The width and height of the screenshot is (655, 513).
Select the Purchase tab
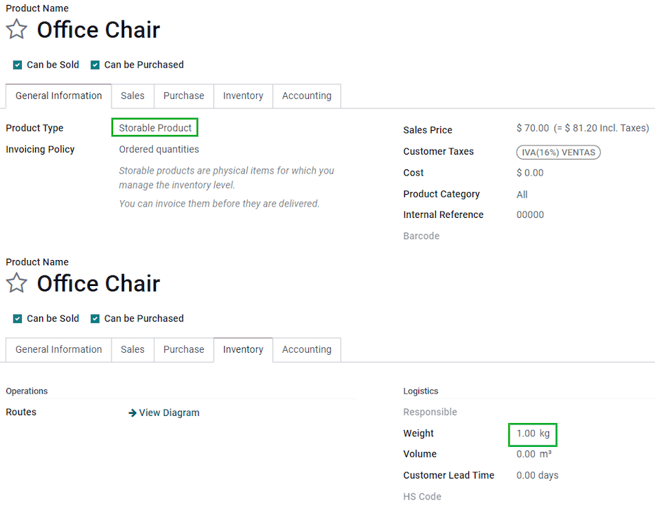click(x=183, y=96)
